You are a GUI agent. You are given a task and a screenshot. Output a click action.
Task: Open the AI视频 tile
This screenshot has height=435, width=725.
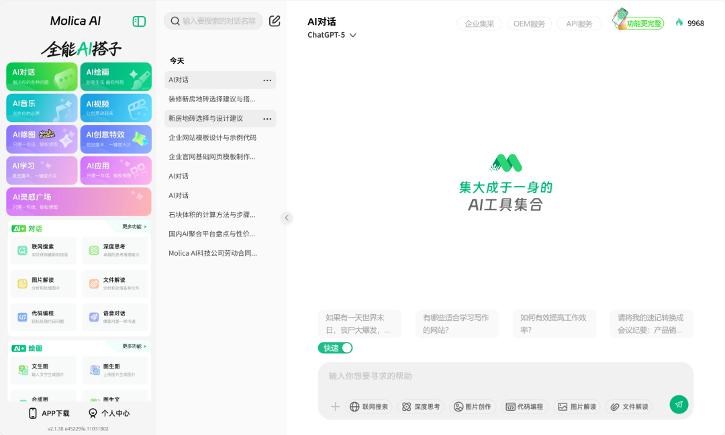tap(115, 108)
